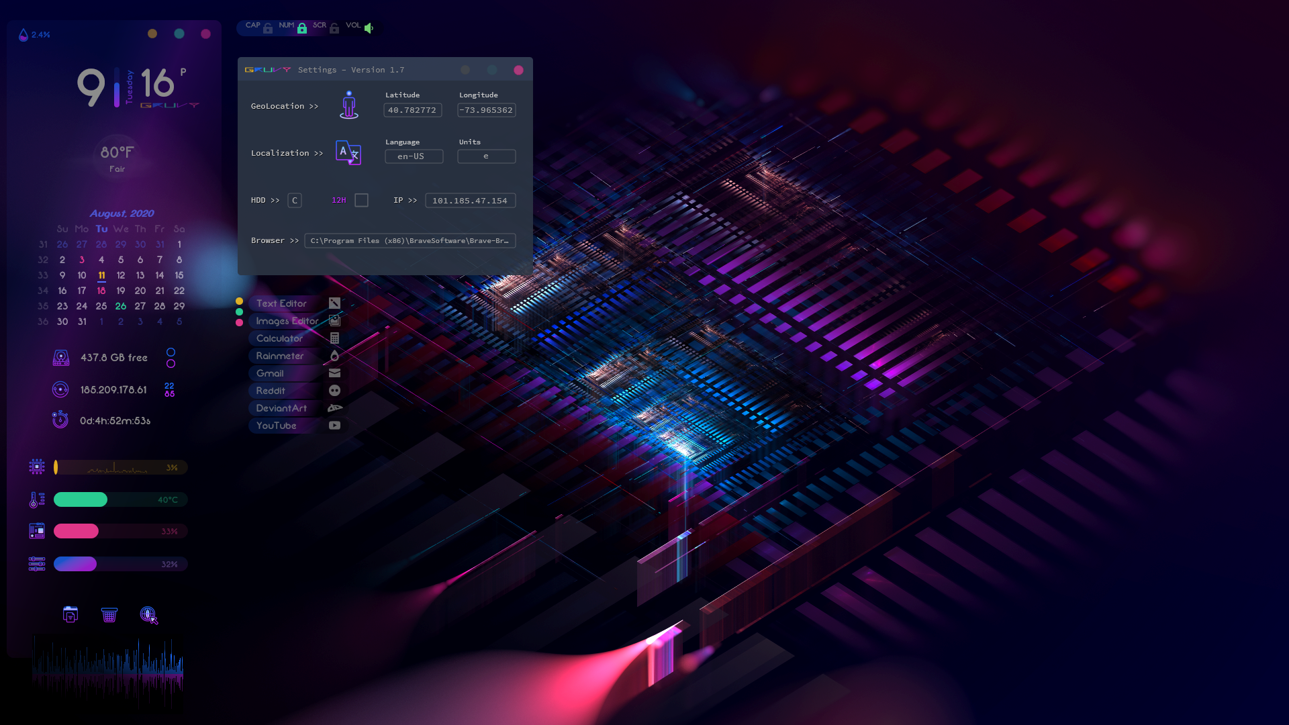Image resolution: width=1289 pixels, height=725 pixels.
Task: Select the green launcher page dot
Action: click(239, 312)
